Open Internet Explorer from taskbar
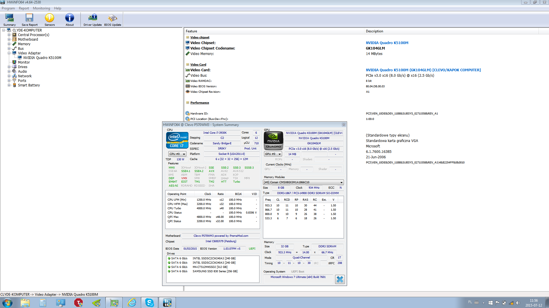The image size is (549, 308). coord(132,303)
